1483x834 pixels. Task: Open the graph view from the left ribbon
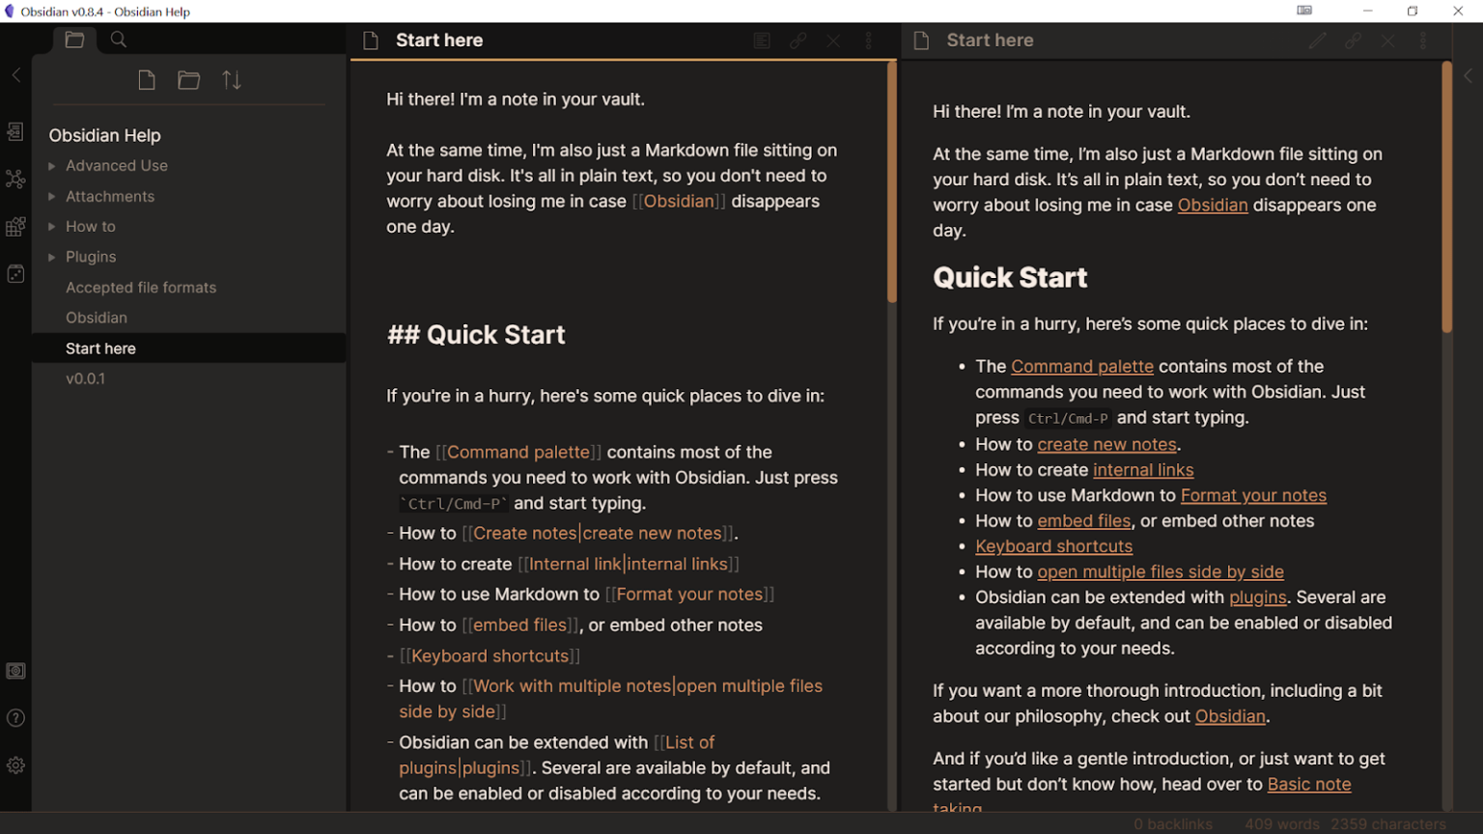point(15,179)
